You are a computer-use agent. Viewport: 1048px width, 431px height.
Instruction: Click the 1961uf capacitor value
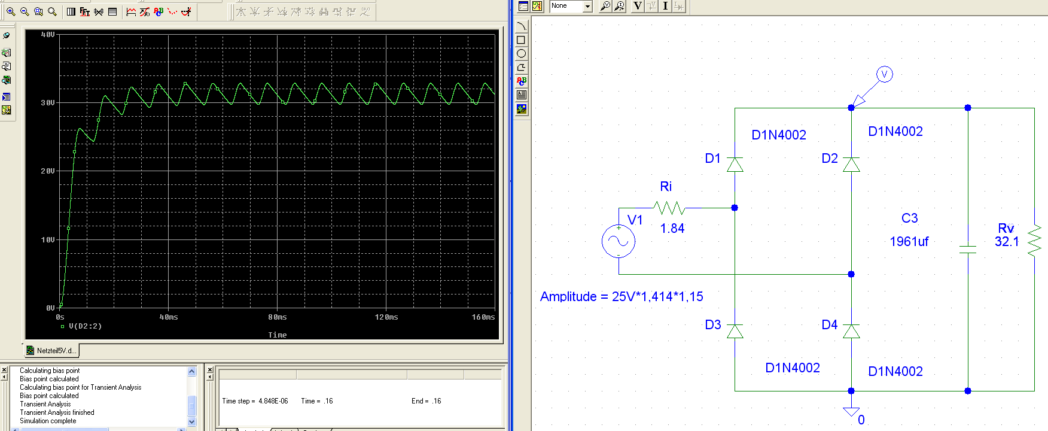909,242
